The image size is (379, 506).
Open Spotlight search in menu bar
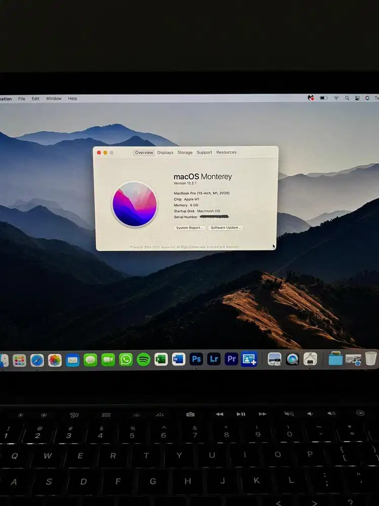click(x=347, y=98)
